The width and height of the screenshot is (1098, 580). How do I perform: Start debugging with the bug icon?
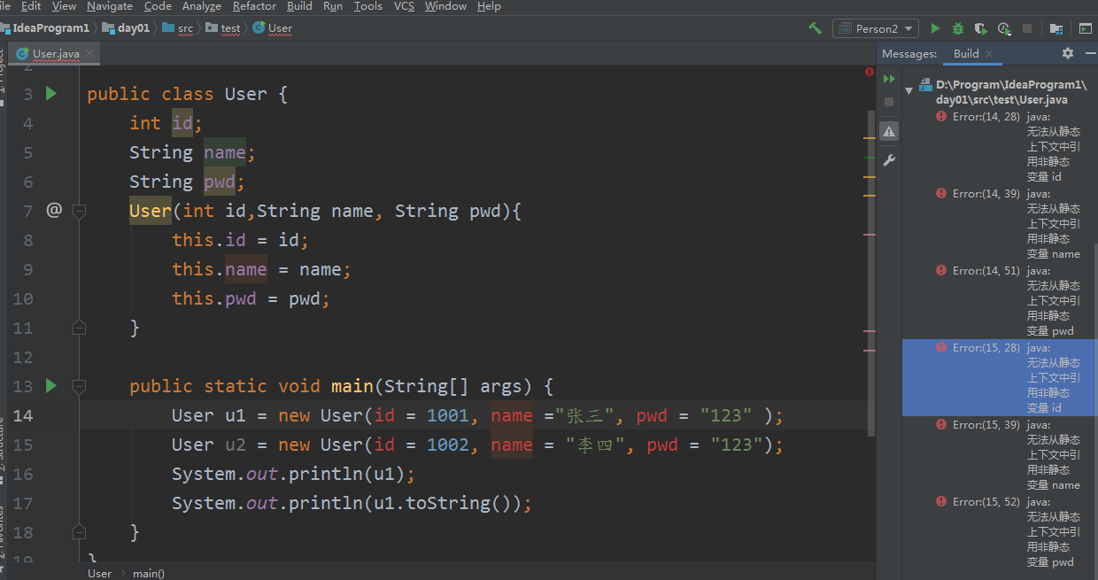958,28
